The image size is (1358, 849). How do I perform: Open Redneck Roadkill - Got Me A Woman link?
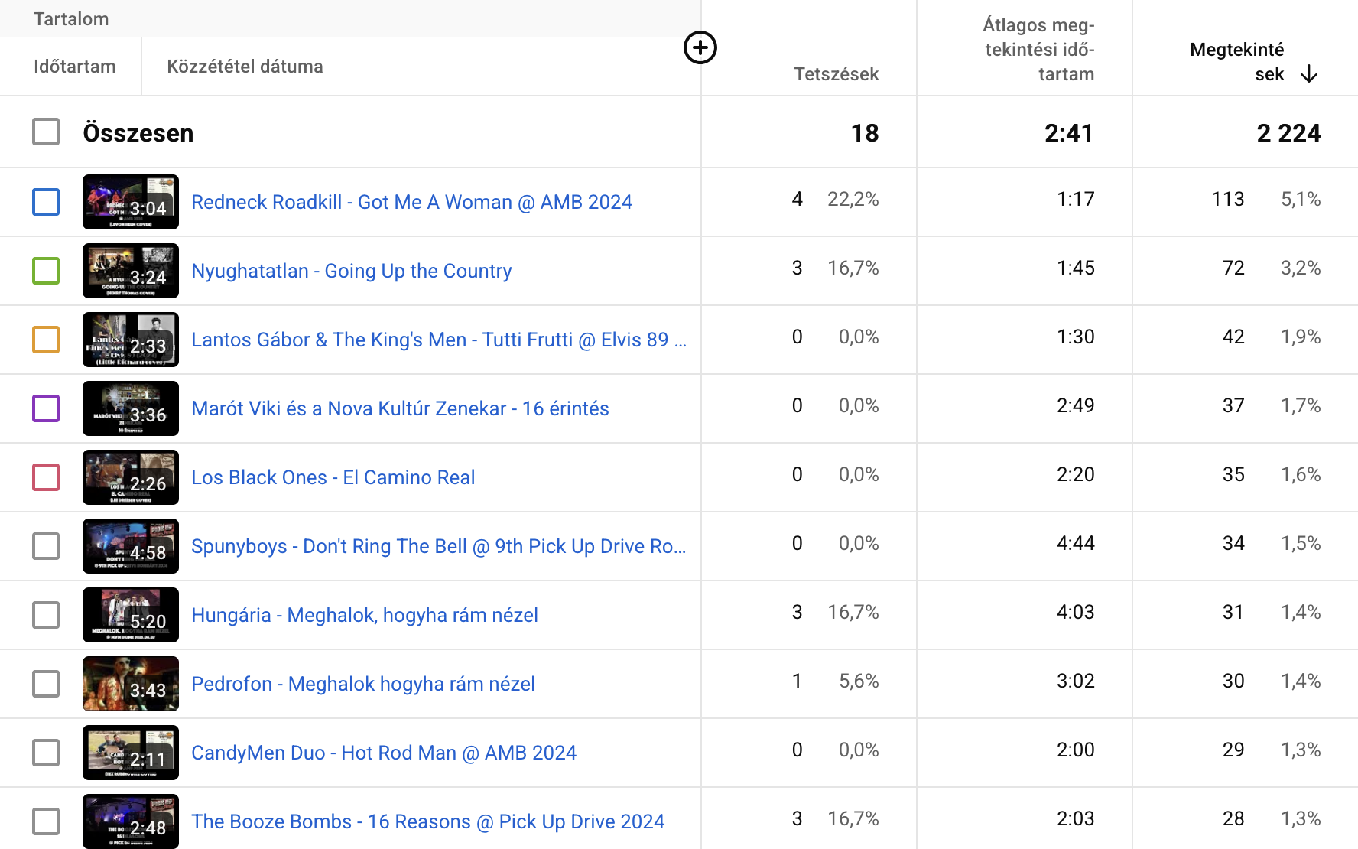coord(411,202)
